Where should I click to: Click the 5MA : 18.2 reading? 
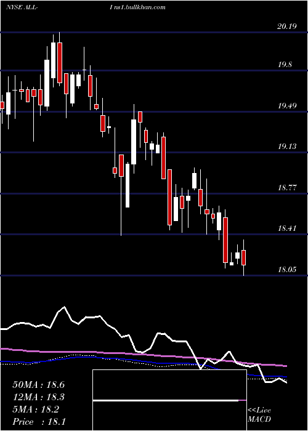(36, 409)
